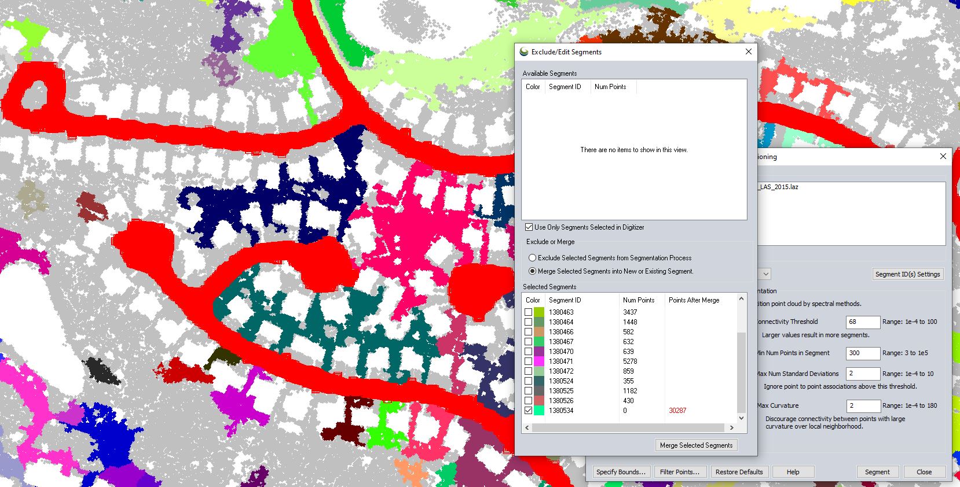This screenshot has width=960, height=487.
Task: Select the segment ID text 1380471
Action: tap(561, 361)
